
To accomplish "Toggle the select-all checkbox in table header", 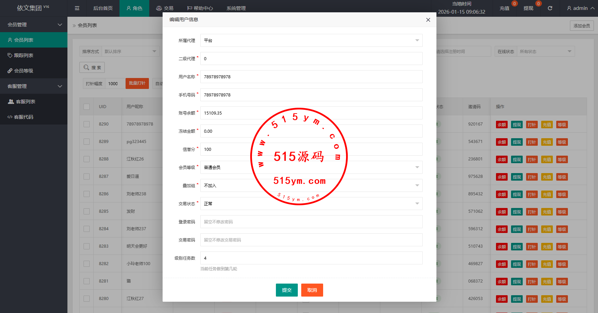I will [x=87, y=107].
